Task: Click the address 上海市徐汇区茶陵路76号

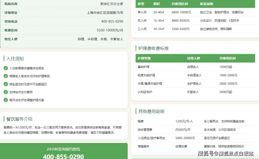Action: point(105,13)
